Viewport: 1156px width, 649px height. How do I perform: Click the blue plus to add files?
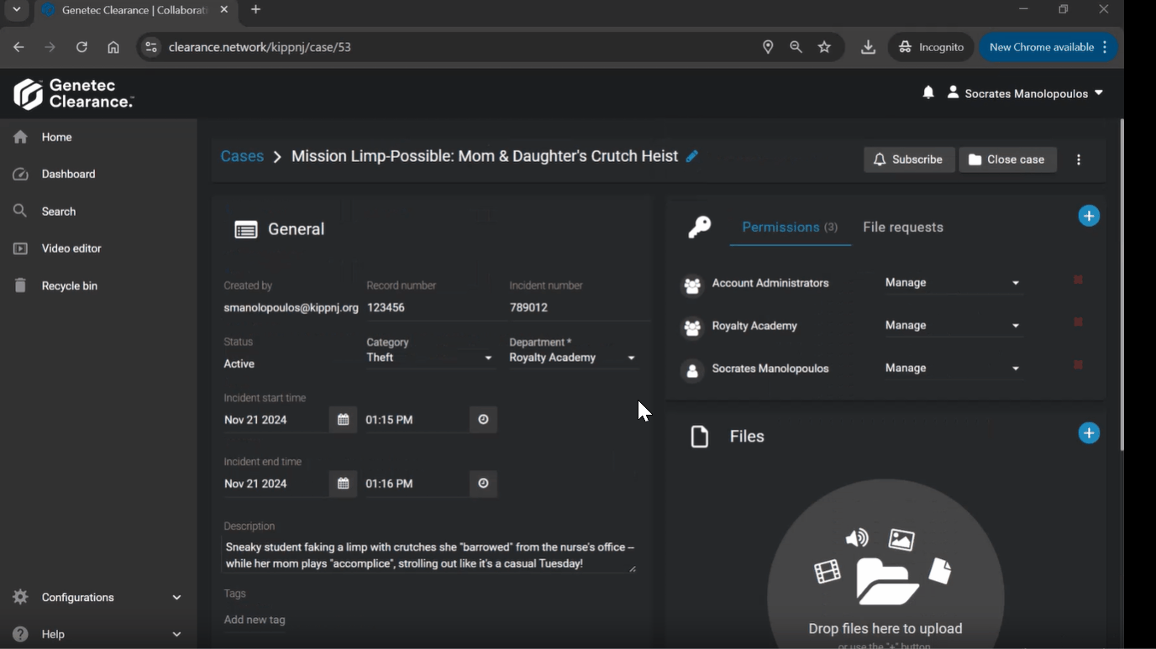[x=1089, y=433]
